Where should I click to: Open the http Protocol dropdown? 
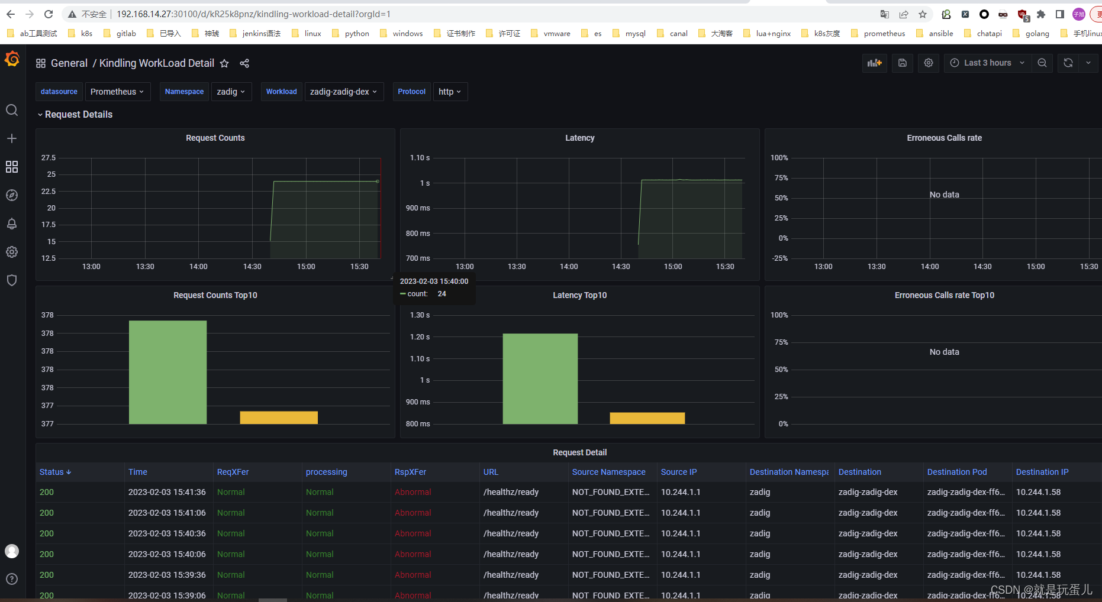click(450, 92)
